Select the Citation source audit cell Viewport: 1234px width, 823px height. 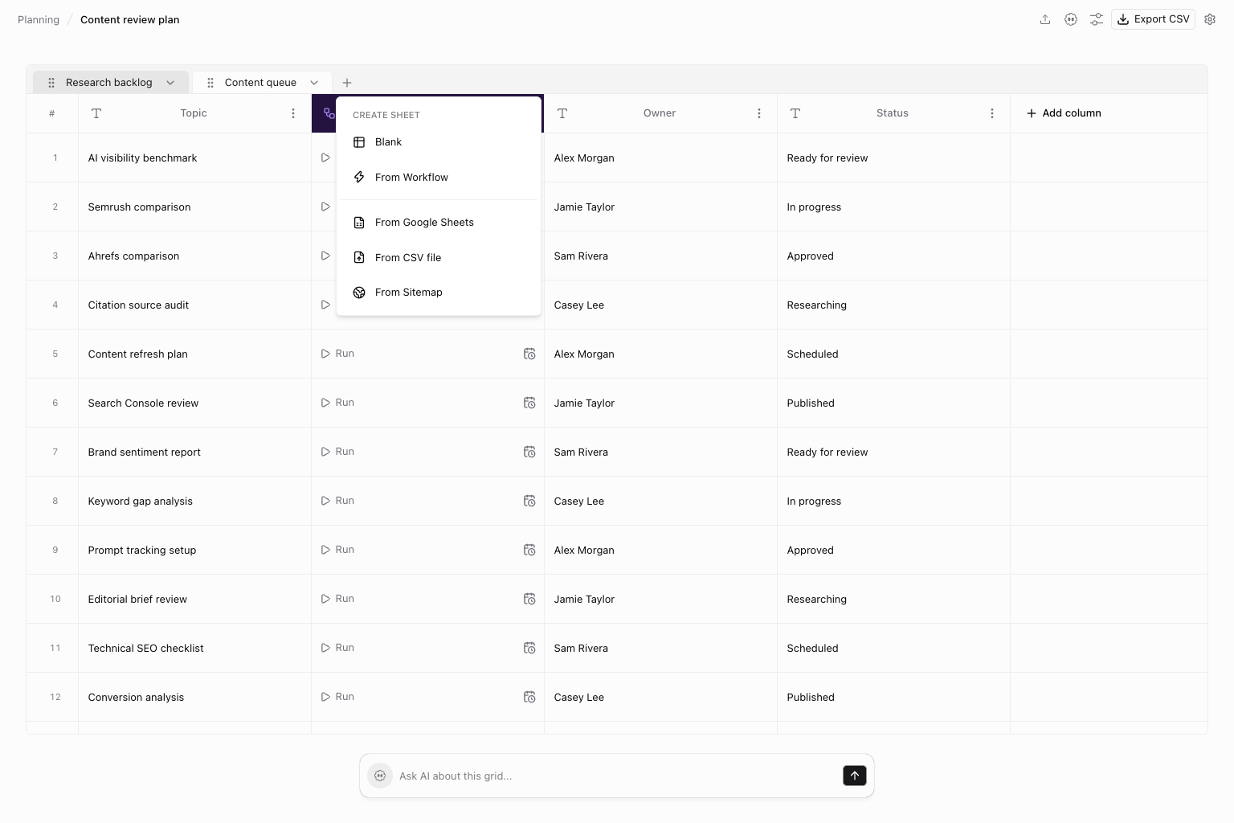(194, 305)
